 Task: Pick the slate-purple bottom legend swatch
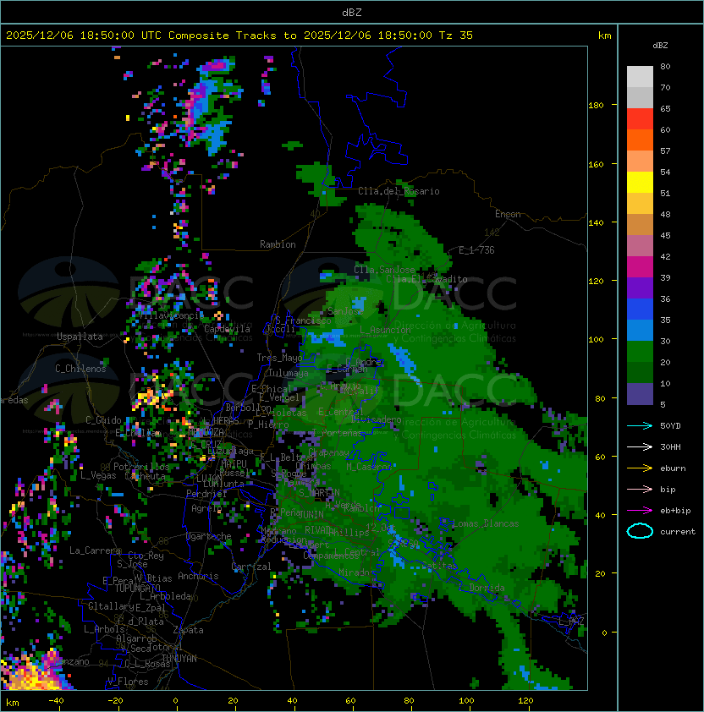[640, 394]
